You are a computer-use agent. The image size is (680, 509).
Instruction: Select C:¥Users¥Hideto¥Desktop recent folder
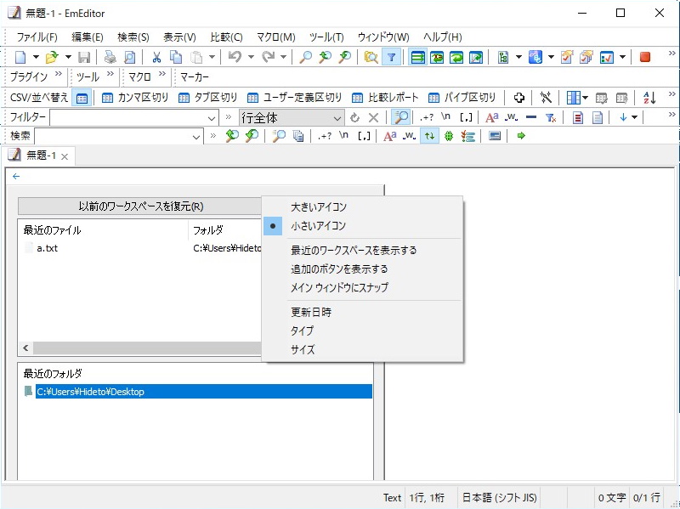pyautogui.click(x=204, y=392)
